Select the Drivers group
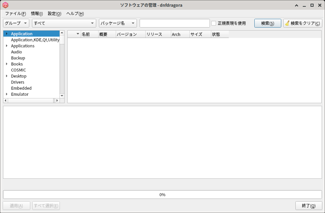Screen dimensions: 325x213 pyautogui.click(x=17, y=82)
